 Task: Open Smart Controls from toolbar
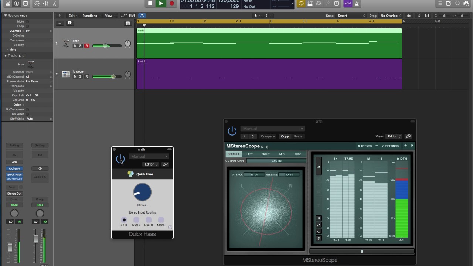click(x=37, y=3)
